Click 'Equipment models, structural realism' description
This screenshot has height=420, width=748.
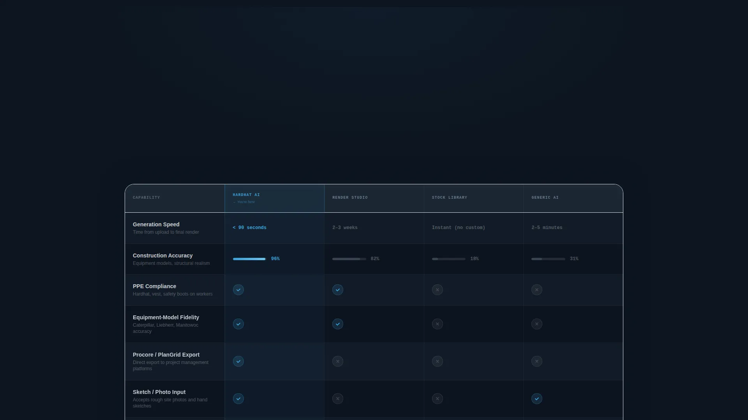point(171,263)
